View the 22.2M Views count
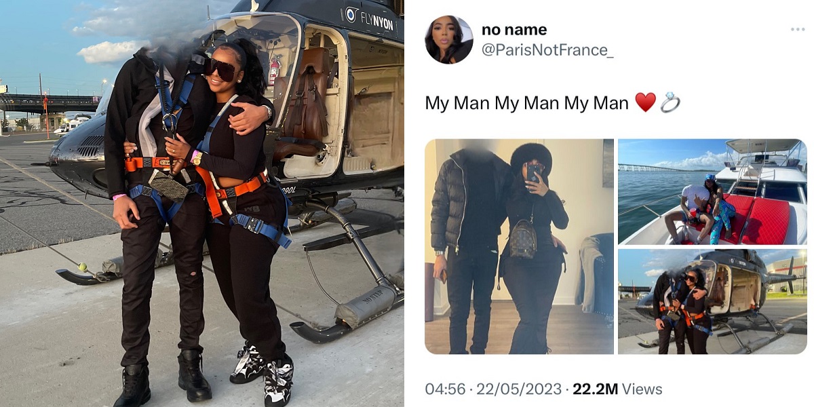Viewport: 814px width, 407px height. pyautogui.click(x=617, y=389)
